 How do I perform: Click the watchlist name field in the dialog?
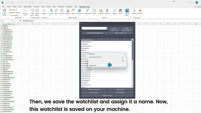point(94,28)
